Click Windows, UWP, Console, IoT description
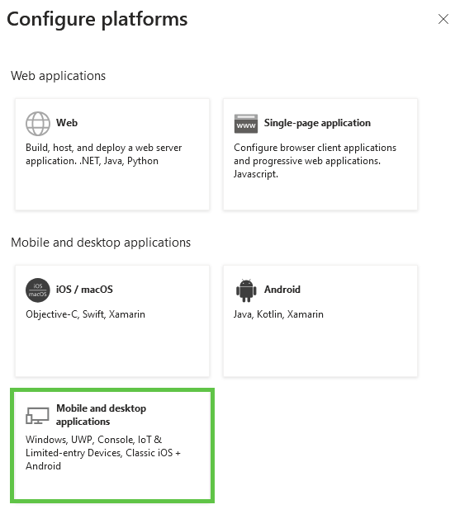Screen dimensions: 455x514 tap(103, 452)
